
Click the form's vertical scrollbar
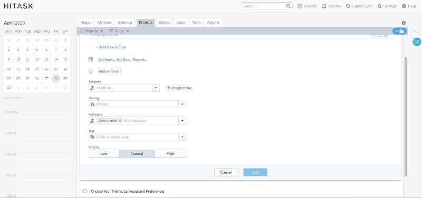pos(406,116)
